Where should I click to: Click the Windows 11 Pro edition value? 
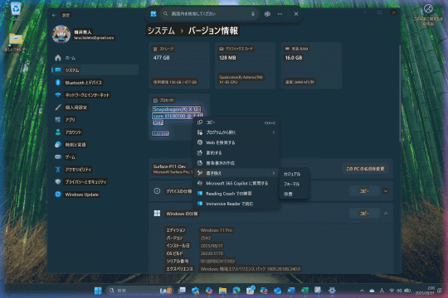point(217,230)
